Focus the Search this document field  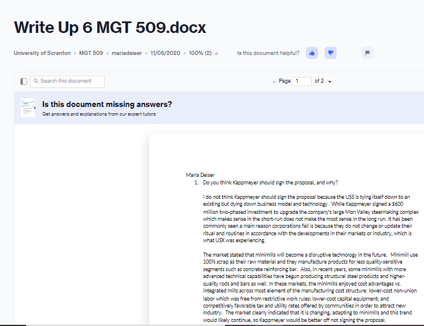coord(67,81)
